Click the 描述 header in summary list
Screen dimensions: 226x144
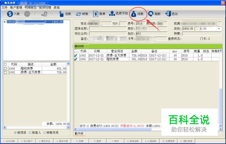(31, 65)
